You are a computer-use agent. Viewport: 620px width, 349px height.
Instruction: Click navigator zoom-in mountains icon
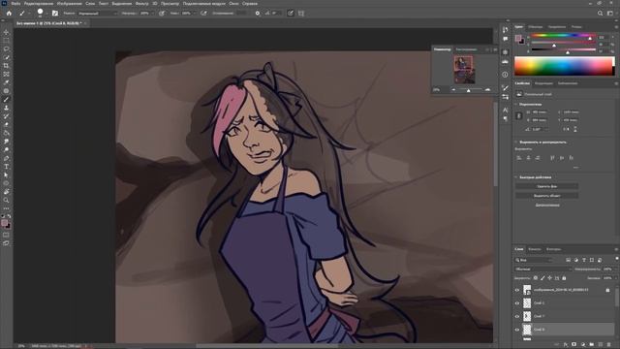[487, 90]
